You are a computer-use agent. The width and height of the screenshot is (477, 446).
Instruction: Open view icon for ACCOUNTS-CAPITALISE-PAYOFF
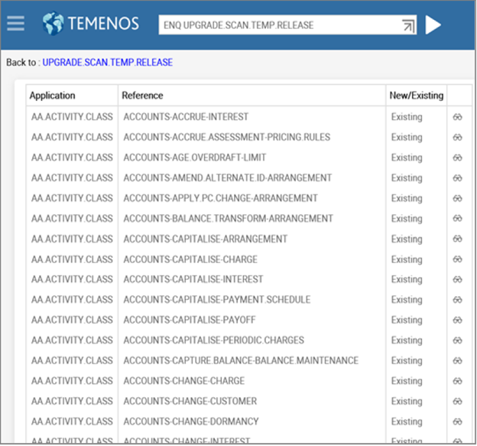tap(458, 320)
